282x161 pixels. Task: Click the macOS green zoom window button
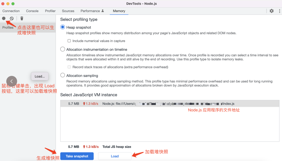[x=13, y=4]
